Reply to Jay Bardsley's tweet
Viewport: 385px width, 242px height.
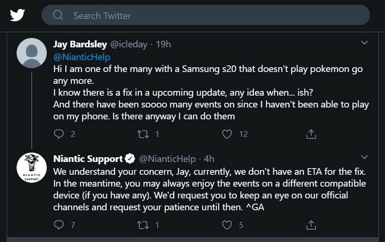(x=59, y=134)
